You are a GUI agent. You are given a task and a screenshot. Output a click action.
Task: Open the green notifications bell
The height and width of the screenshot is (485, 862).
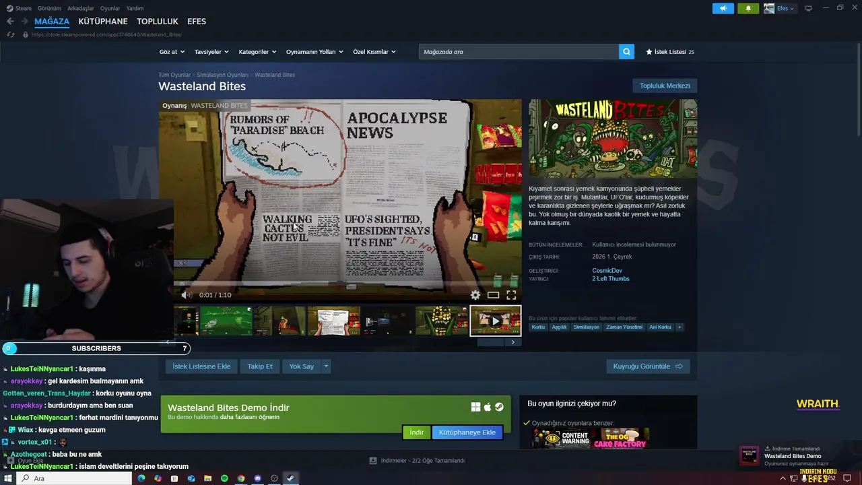pos(748,8)
